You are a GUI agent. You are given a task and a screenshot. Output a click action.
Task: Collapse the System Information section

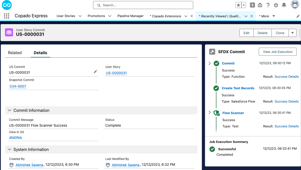pyautogui.click(x=10, y=149)
